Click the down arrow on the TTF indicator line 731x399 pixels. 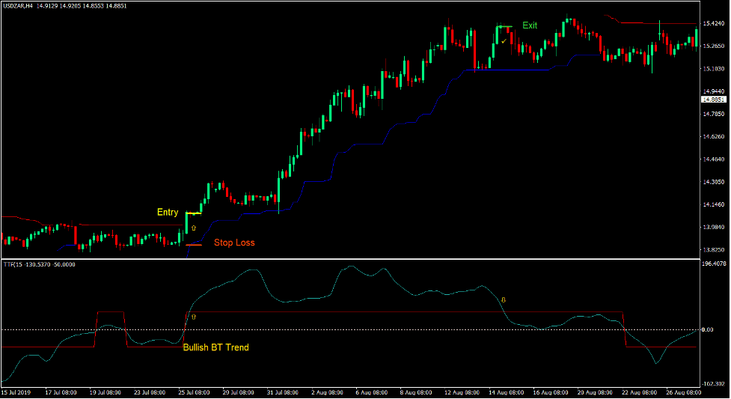[x=504, y=300]
